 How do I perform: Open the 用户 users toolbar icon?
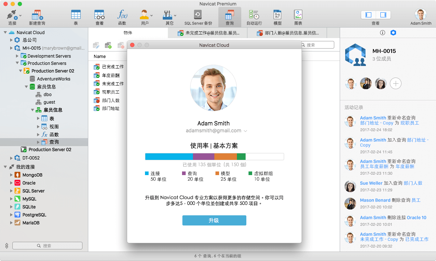(x=145, y=14)
